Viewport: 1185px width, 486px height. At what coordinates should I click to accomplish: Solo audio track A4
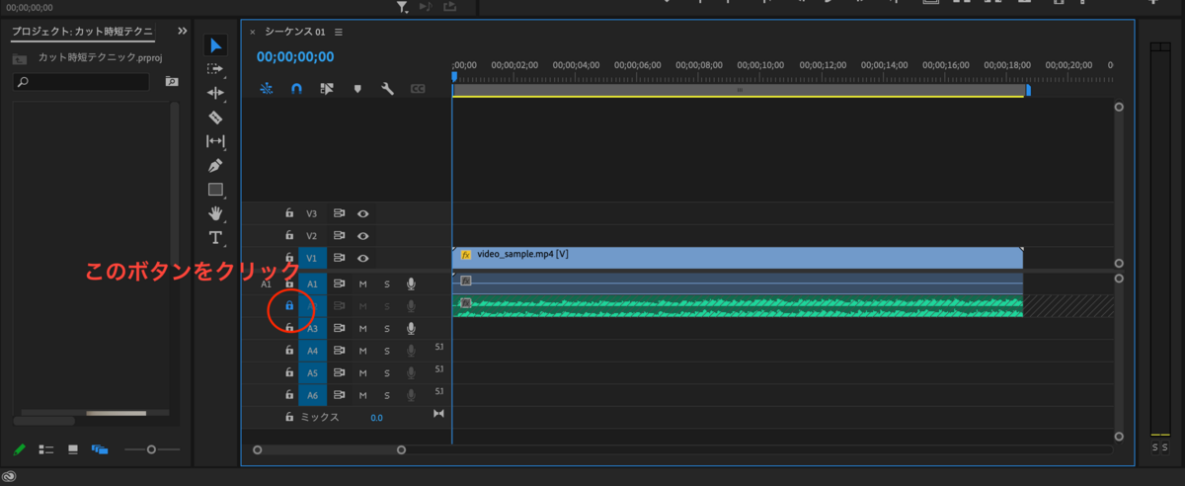coord(387,351)
